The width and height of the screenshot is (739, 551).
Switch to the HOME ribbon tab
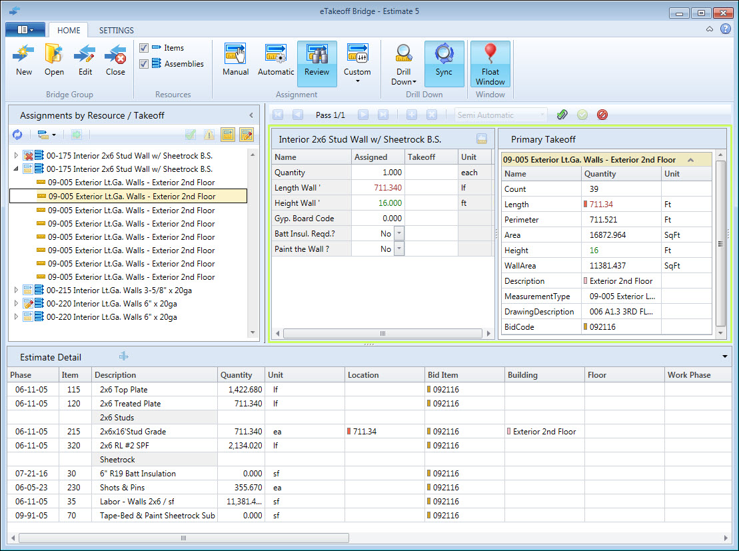[x=69, y=30]
